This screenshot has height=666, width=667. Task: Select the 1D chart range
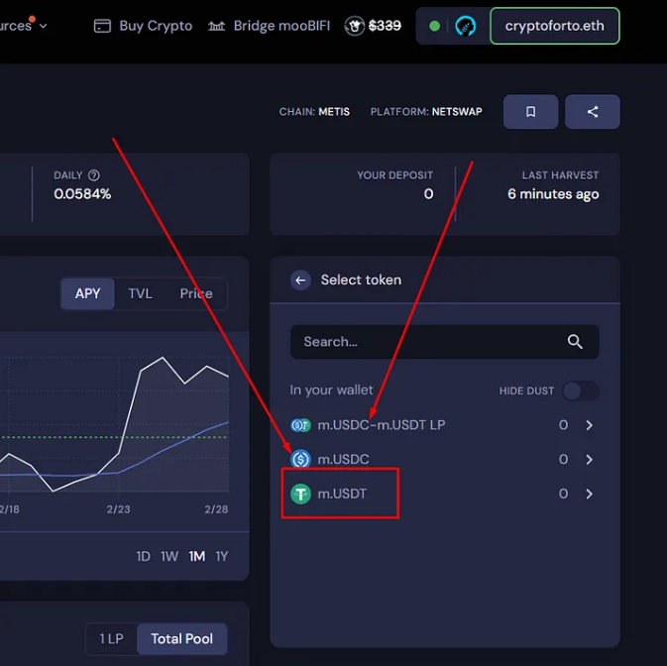(x=143, y=556)
